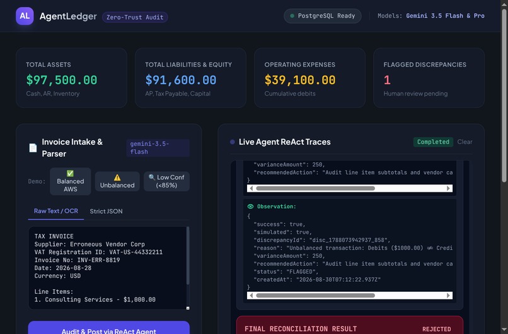Click left arrow of upper trace scrollbar
Screen dimensions: 508x334
click(x=251, y=188)
